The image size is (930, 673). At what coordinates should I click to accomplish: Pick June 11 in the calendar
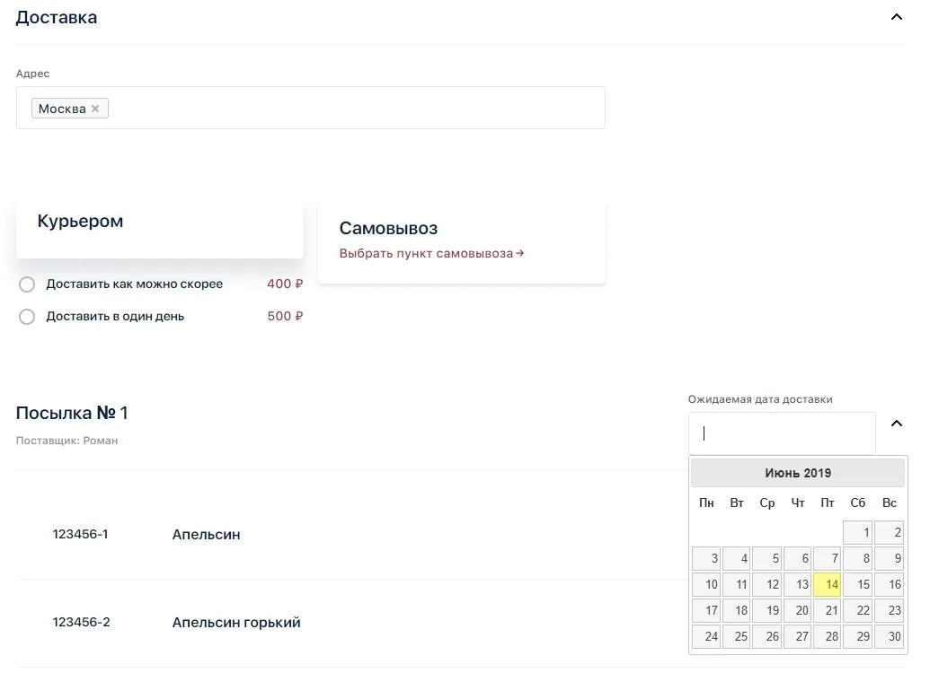point(736,584)
